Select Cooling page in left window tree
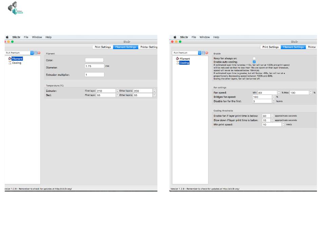 point(17,63)
